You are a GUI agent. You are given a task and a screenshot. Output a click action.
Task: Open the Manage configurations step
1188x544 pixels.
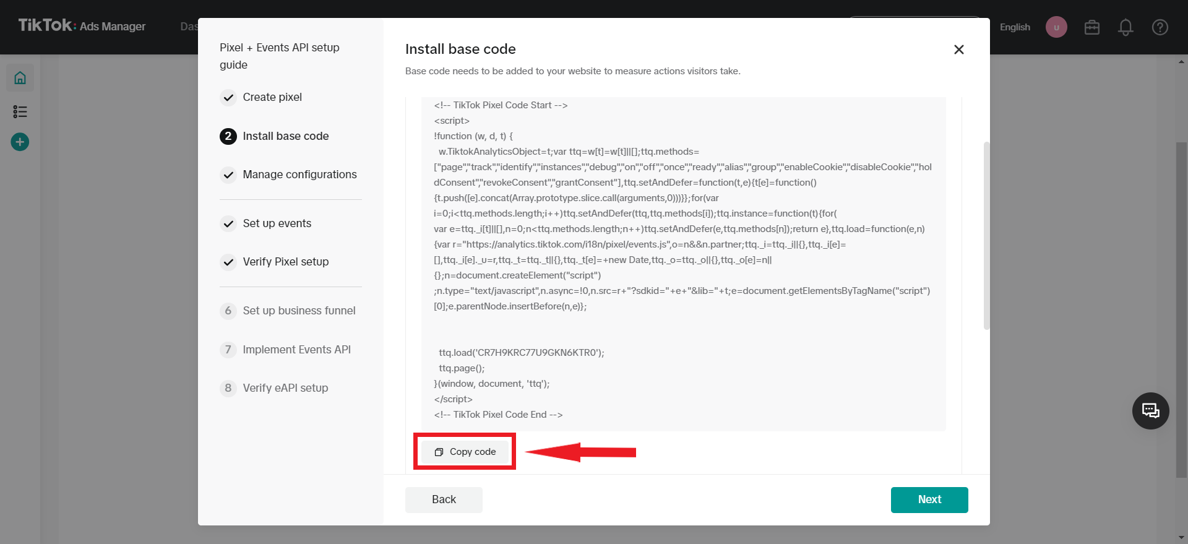click(289, 175)
